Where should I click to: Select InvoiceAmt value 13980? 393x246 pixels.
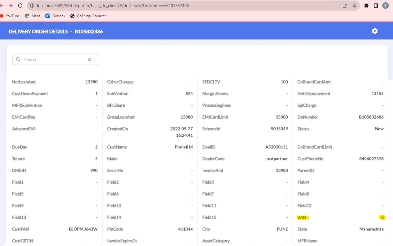(282, 171)
